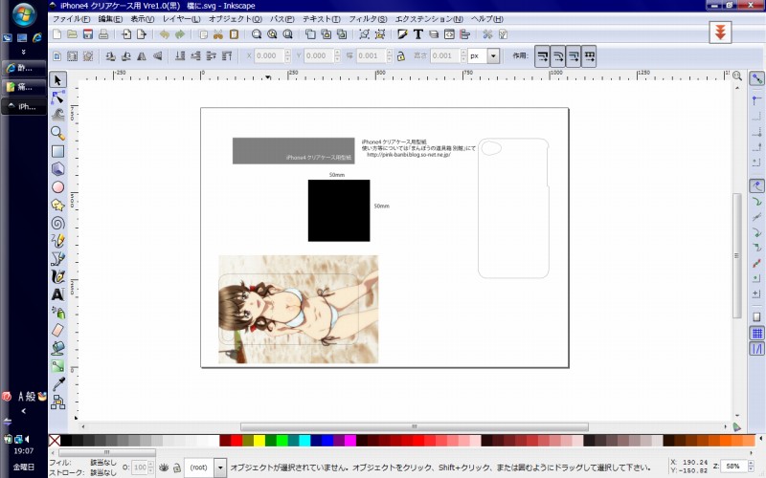Select the 3D Box tool
Screen dimensions: 766x478
click(57, 169)
